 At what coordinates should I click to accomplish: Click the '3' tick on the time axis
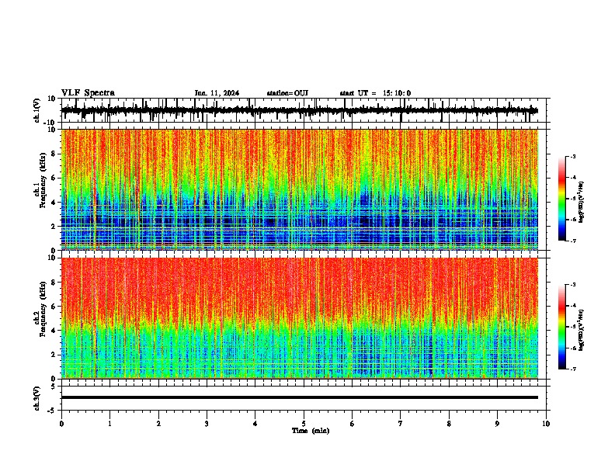207,424
